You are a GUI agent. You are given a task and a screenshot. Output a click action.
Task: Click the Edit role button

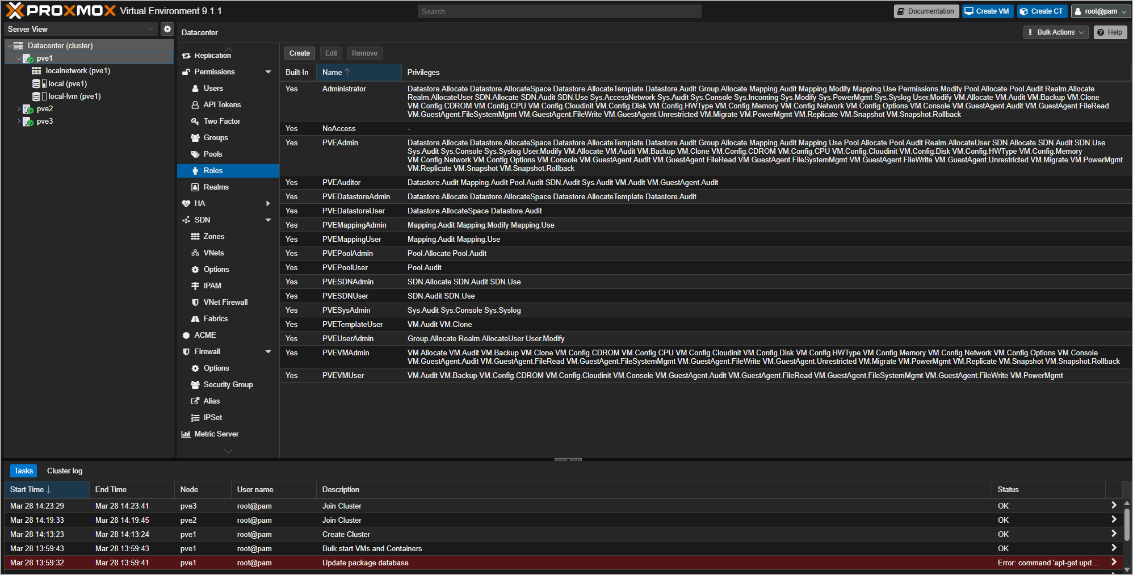(331, 53)
